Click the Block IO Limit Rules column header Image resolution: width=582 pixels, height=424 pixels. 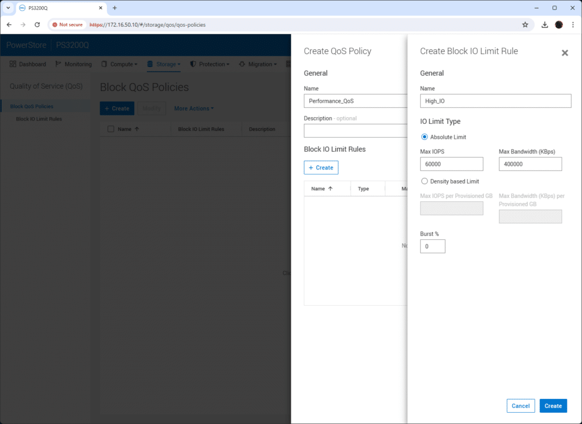point(201,129)
